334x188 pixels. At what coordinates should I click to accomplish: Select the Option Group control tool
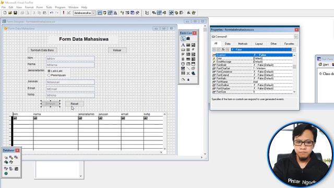[193, 50]
